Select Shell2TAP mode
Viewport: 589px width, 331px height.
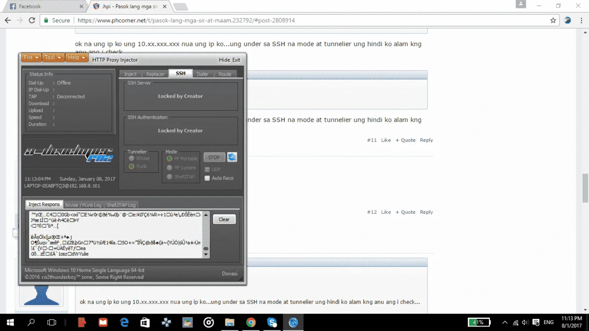[169, 177]
